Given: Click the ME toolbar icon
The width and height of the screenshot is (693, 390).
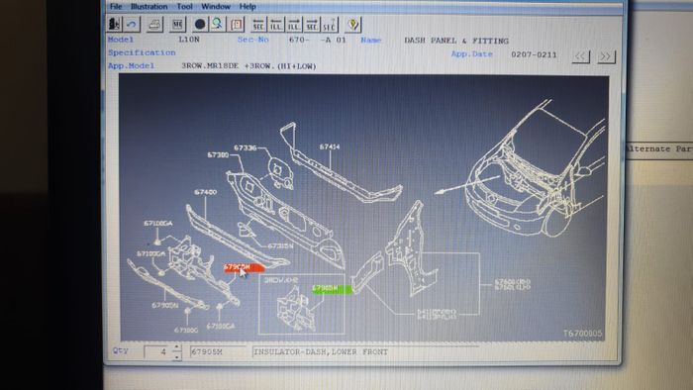Looking at the screenshot, I should click(x=177, y=24).
